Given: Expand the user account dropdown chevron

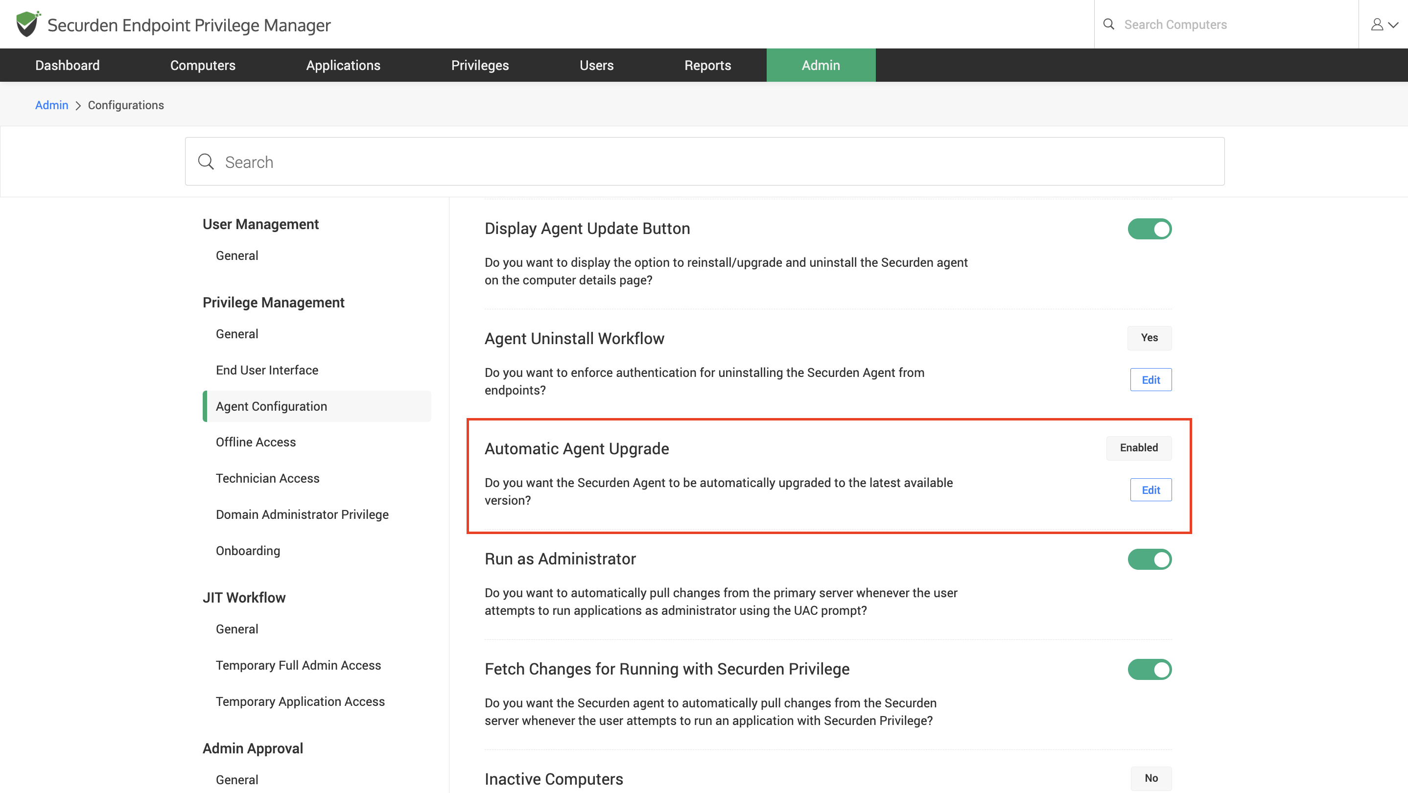Looking at the screenshot, I should pos(1393,24).
